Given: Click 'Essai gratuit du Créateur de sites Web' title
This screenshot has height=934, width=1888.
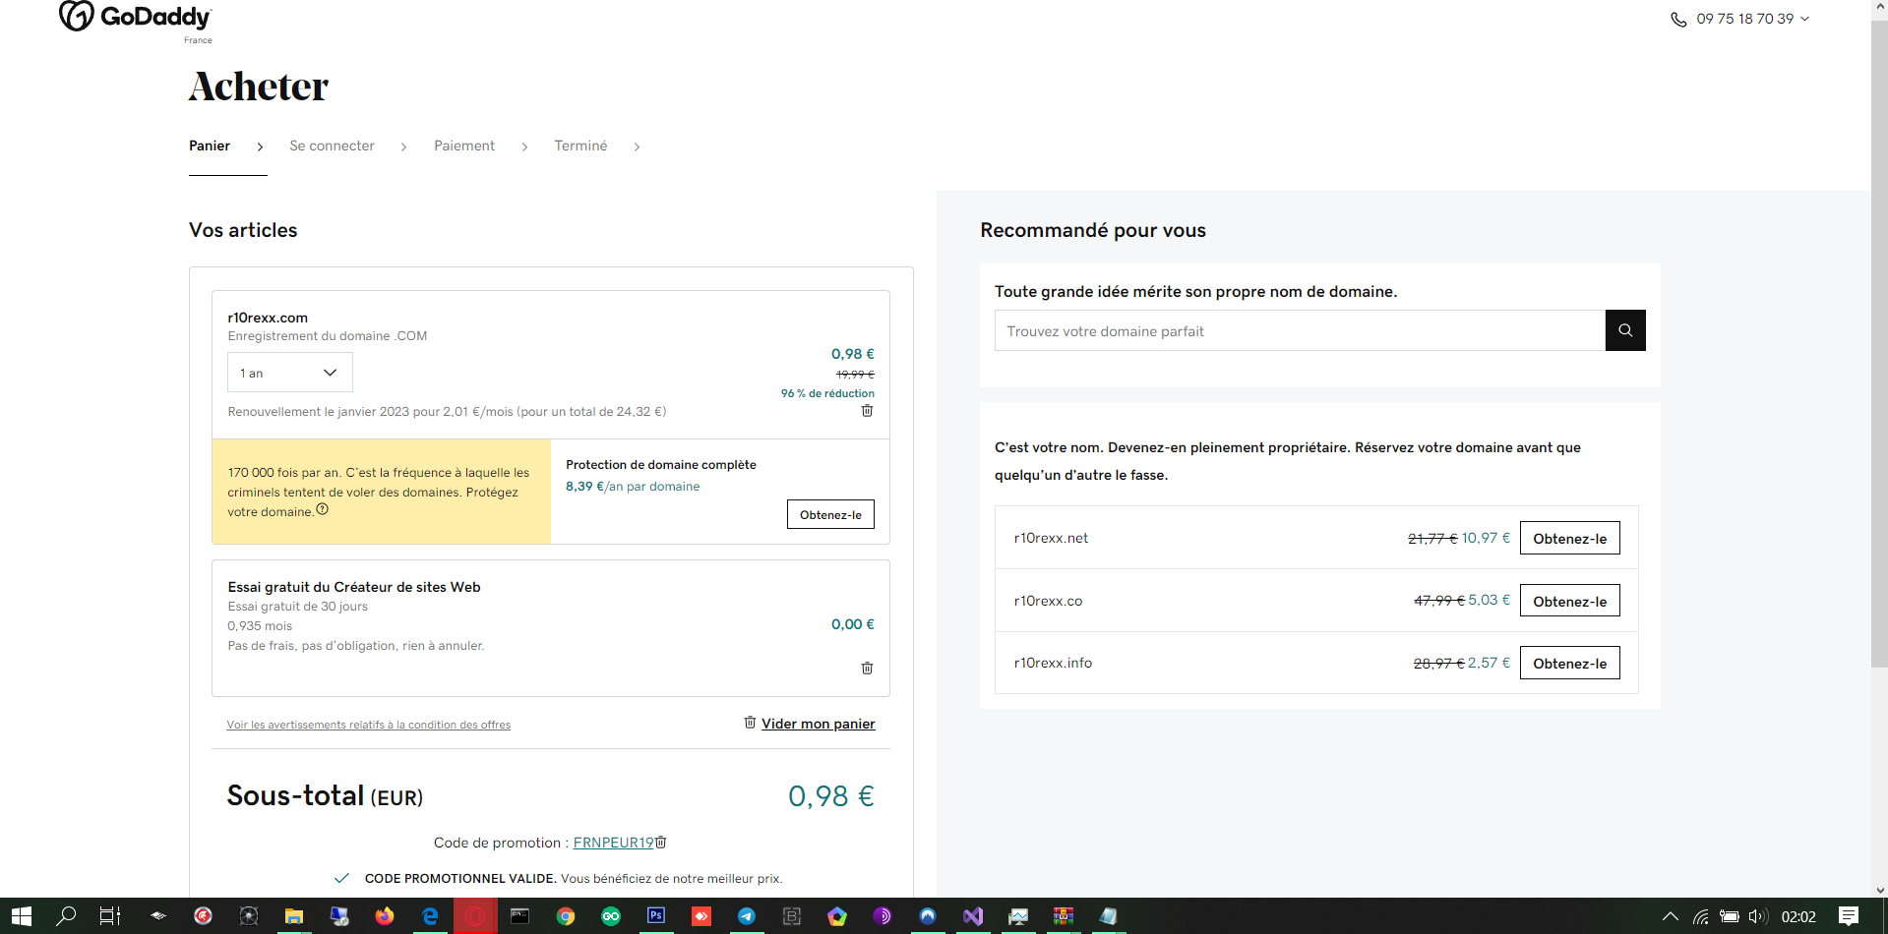Looking at the screenshot, I should 354,587.
